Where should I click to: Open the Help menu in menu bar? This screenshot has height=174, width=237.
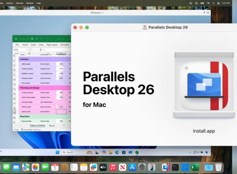(x=39, y=3)
